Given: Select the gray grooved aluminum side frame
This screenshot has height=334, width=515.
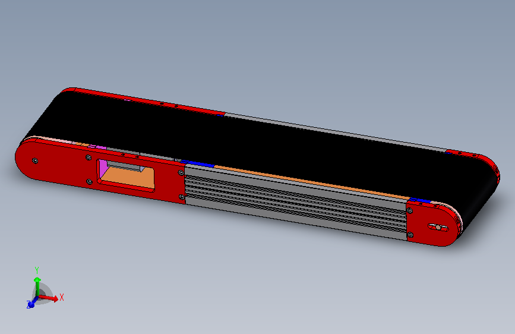Looking at the screenshot, I should tap(296, 203).
